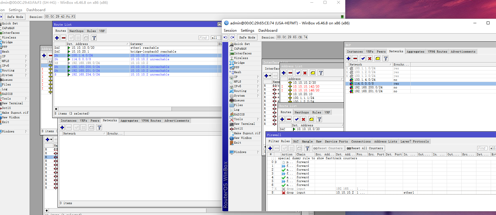Click the disable red X in BGP Networks toolbar

tap(370, 58)
